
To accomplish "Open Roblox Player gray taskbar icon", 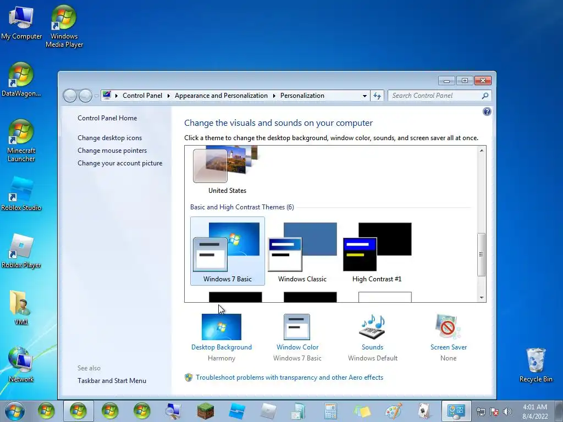I will coord(268,411).
